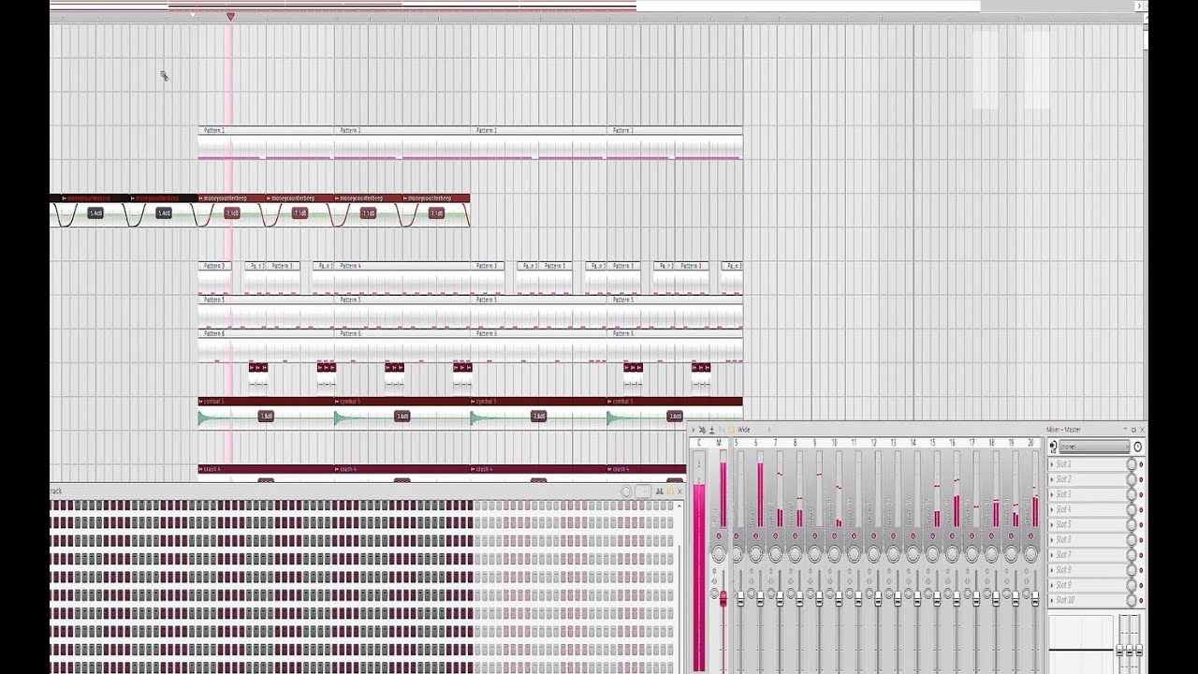Expand the Slot 6 plugin arrow
The width and height of the screenshot is (1198, 674).
click(x=1052, y=540)
